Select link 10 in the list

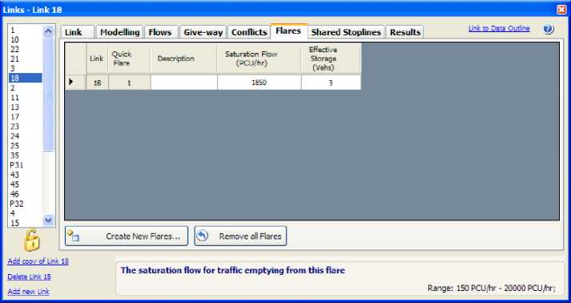26,39
